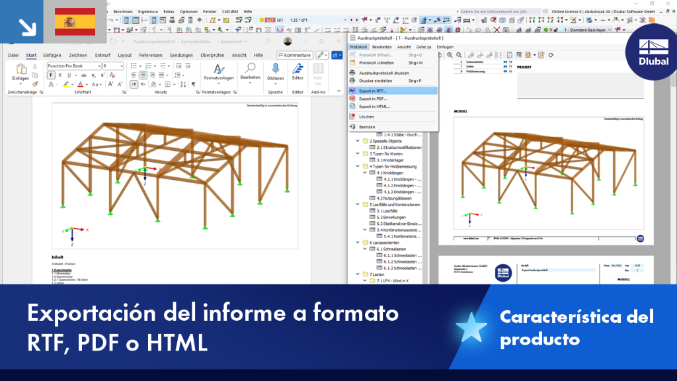The height and width of the screenshot is (381, 677).
Task: Collapse the '5 Lastfälle und Kombinationen' node
Action: 358,204
